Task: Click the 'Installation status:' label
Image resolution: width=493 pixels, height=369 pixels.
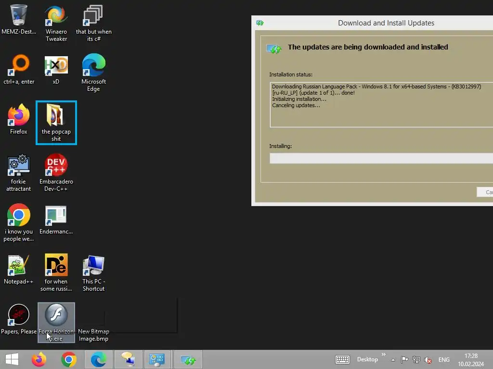Action: [x=291, y=74]
